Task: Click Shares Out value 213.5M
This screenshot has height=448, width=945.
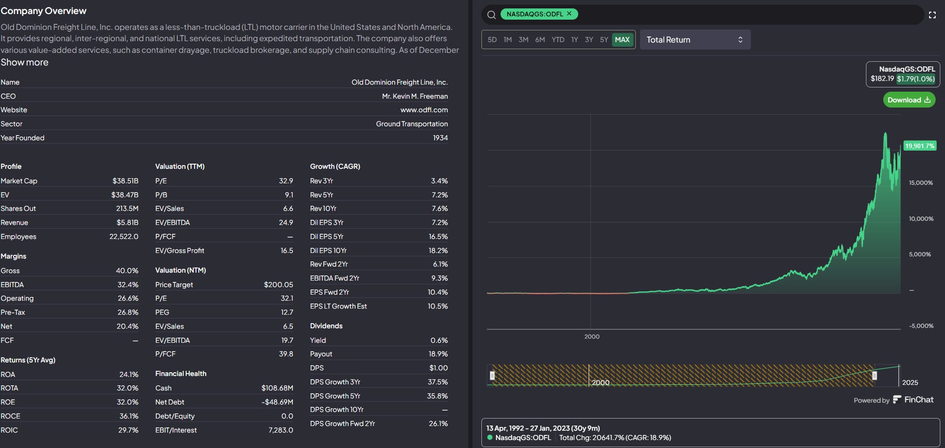Action: pos(127,209)
